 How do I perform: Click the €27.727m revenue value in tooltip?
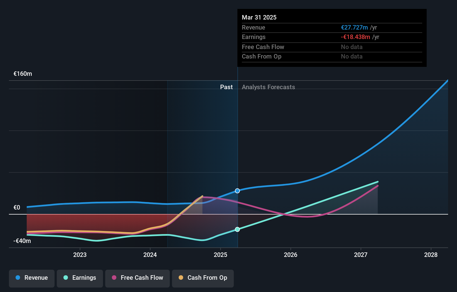coord(354,28)
